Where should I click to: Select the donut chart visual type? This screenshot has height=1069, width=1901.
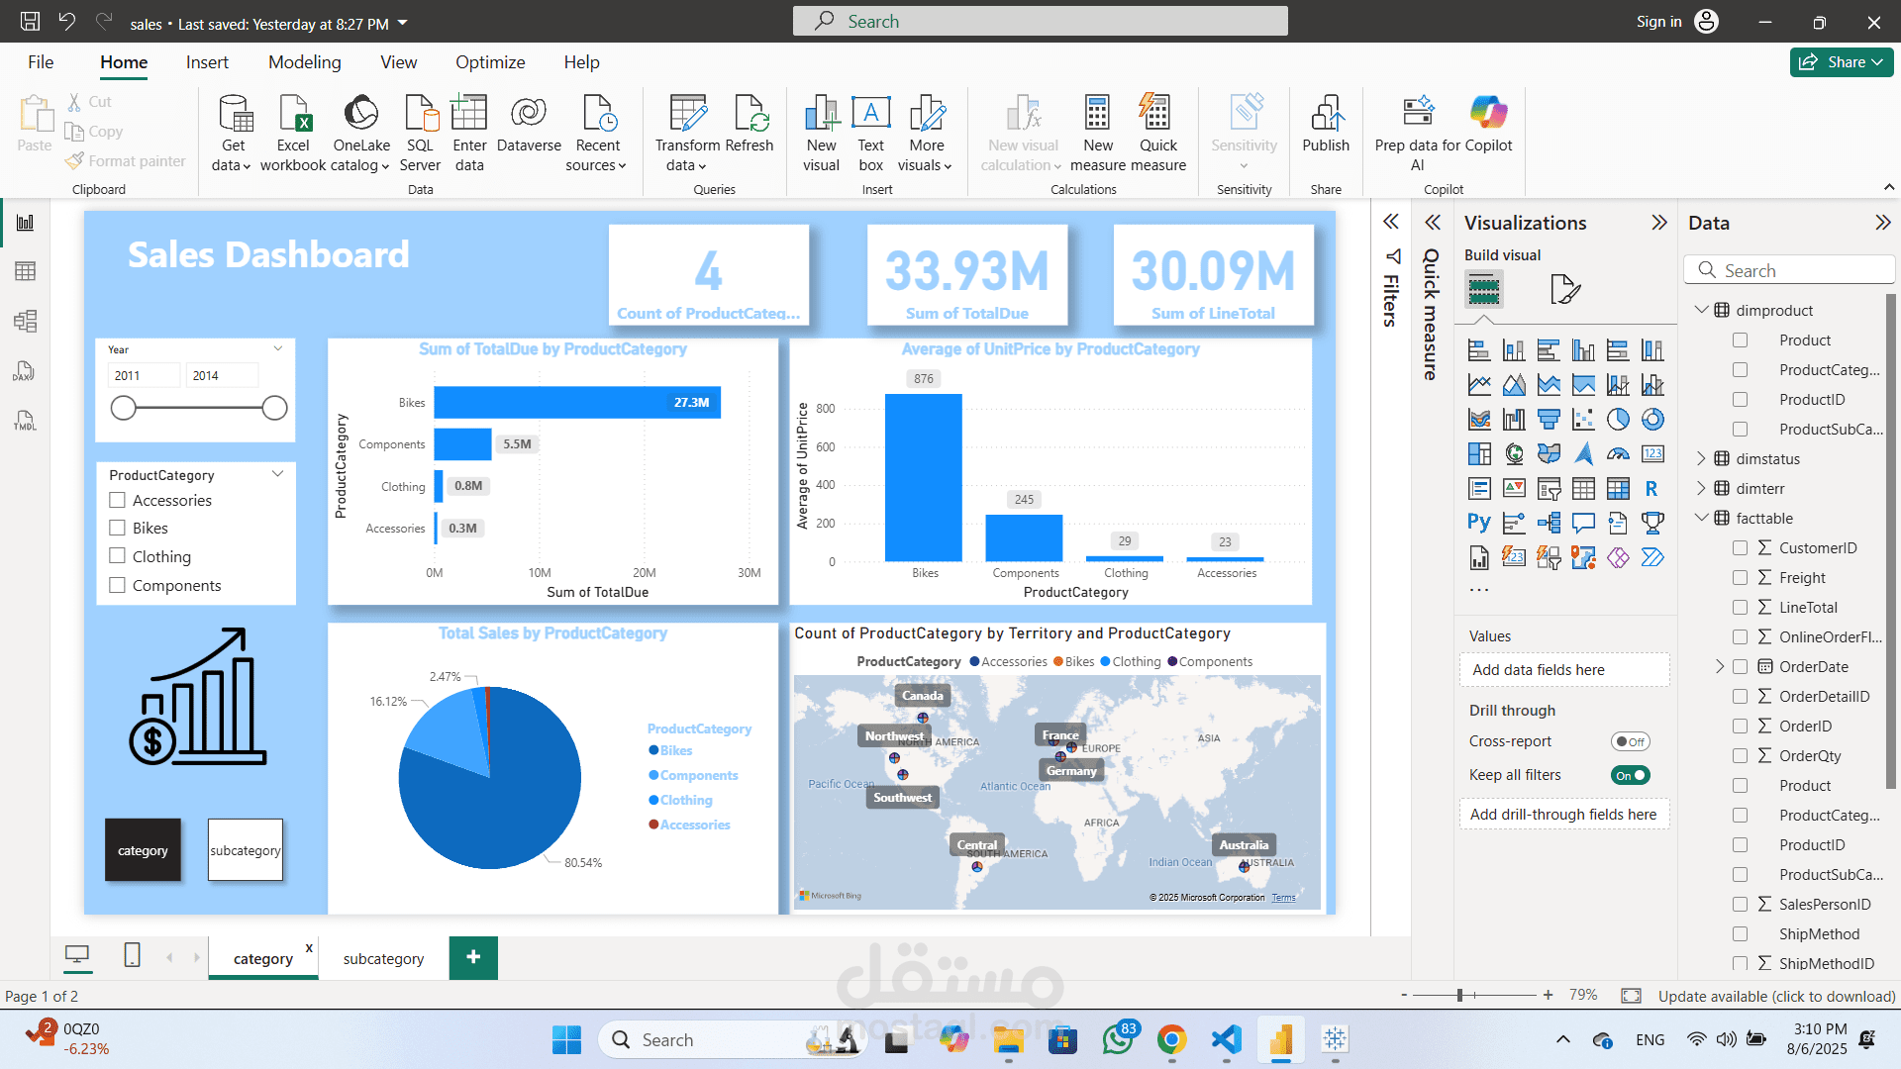pos(1652,420)
